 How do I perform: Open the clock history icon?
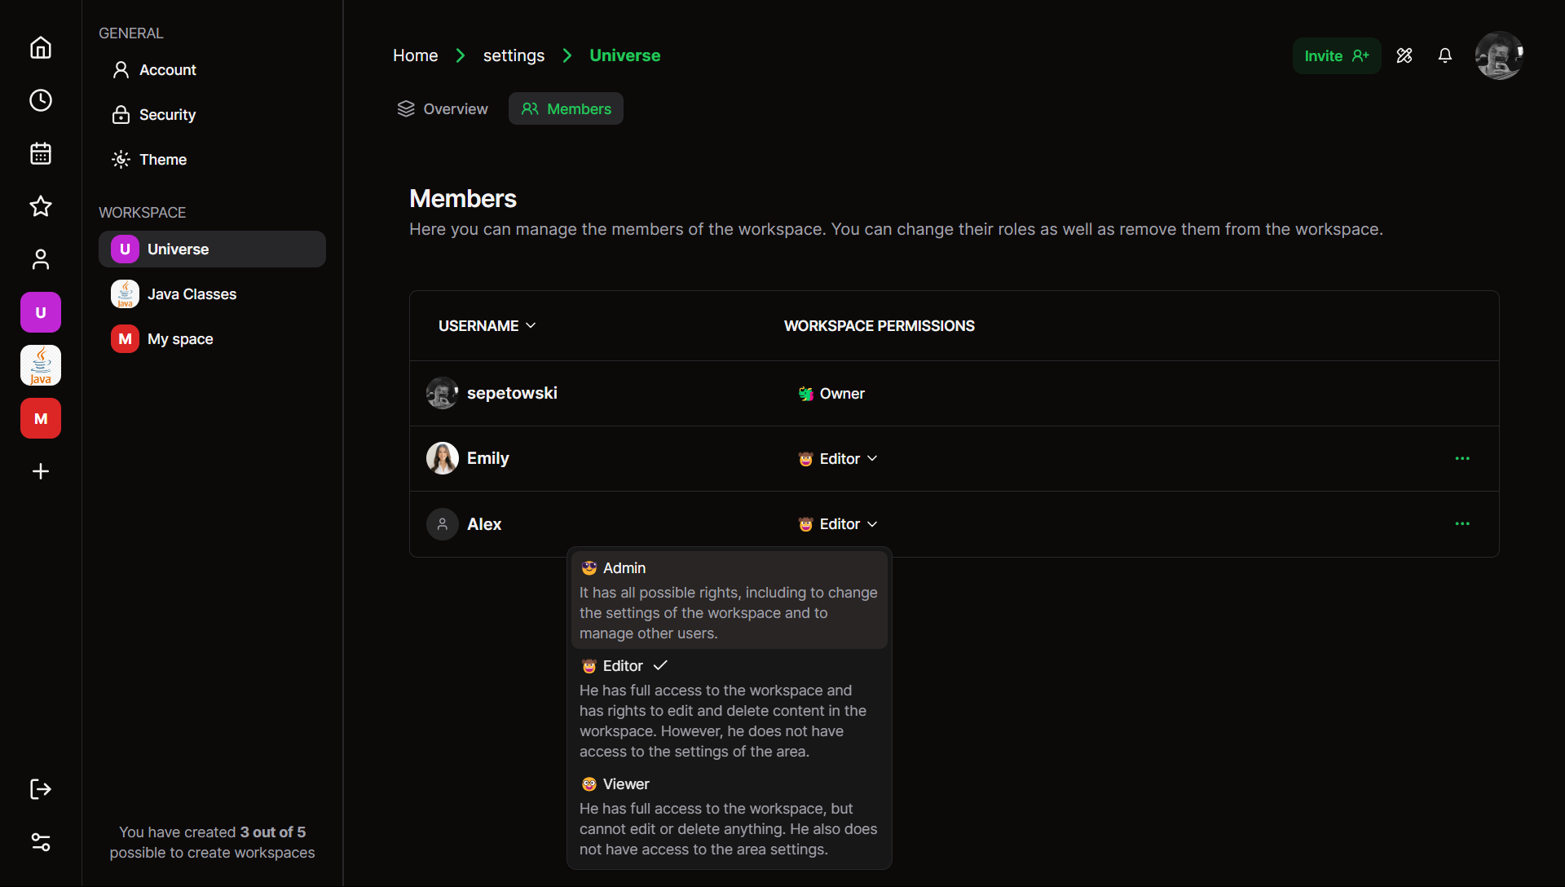click(x=41, y=100)
